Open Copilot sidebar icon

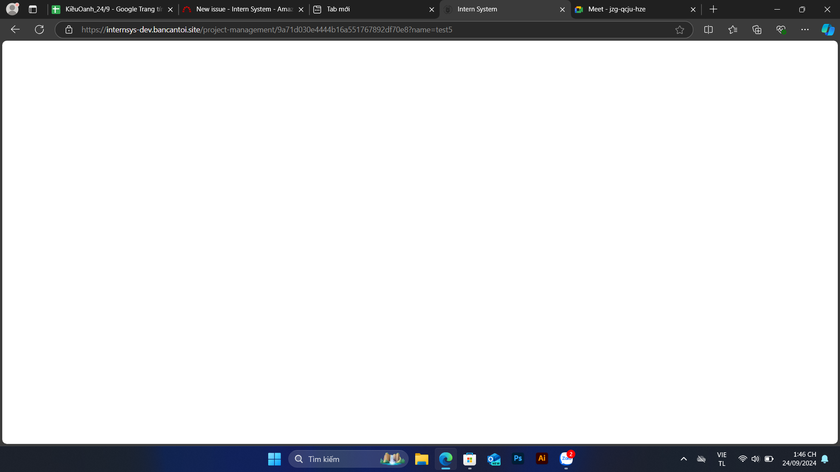(828, 30)
